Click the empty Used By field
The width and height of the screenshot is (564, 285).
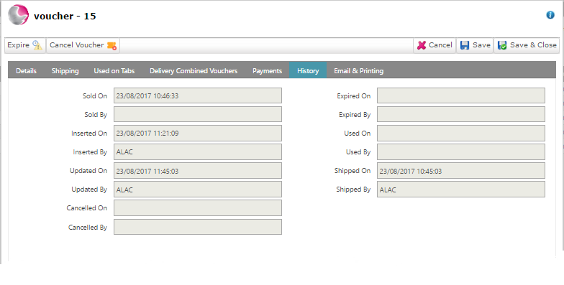[461, 152]
